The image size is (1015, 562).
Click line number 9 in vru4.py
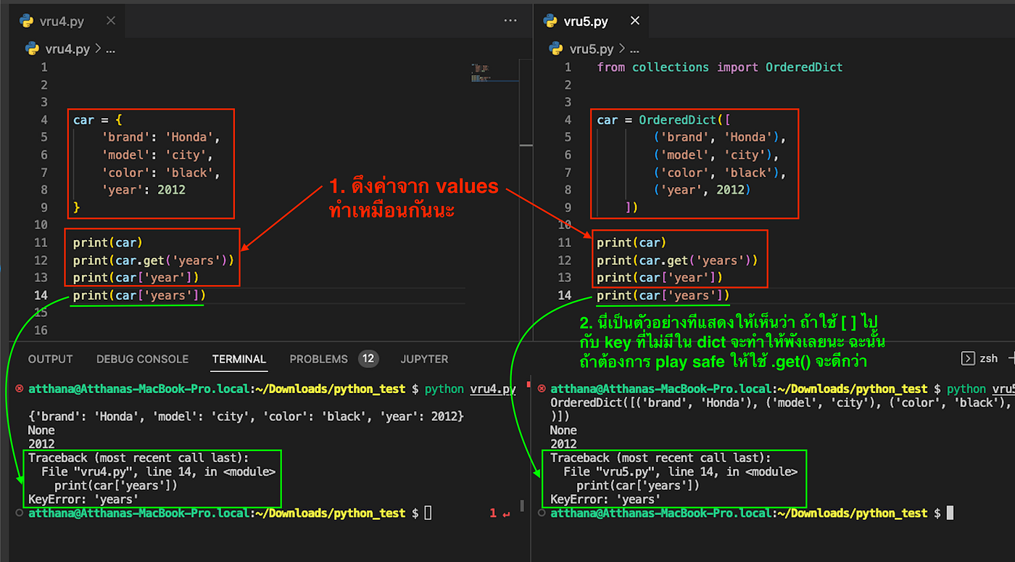[44, 207]
